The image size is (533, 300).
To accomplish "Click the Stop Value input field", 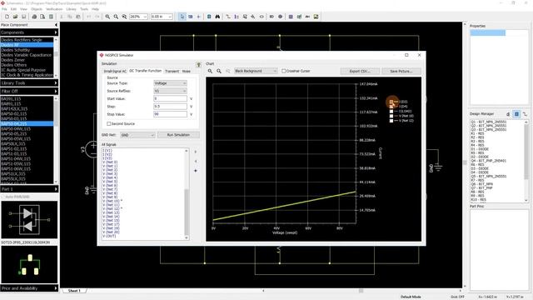I will 170,114.
